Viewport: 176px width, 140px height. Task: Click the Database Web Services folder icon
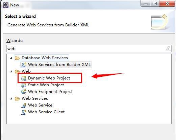click(17, 58)
